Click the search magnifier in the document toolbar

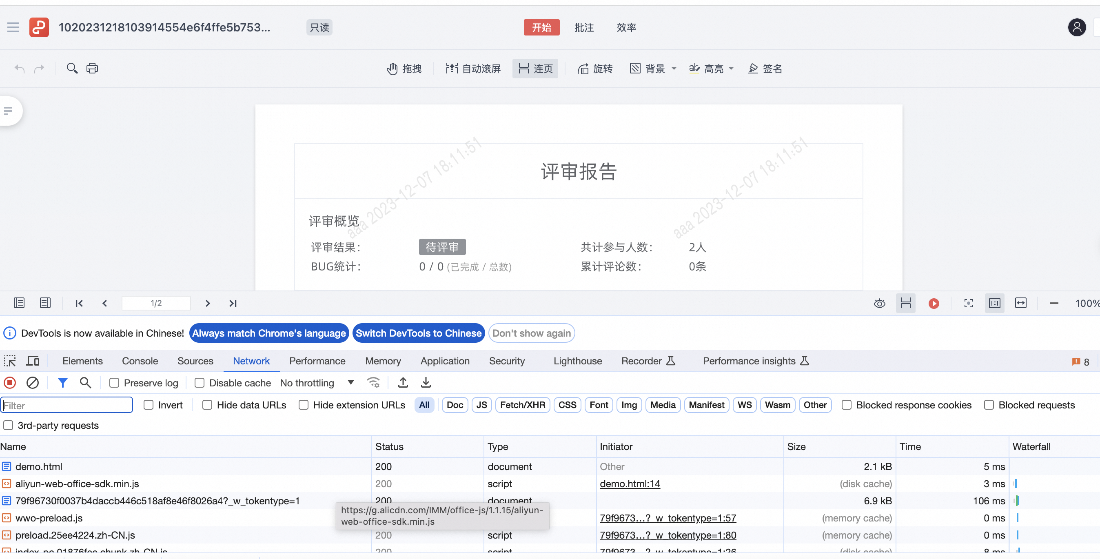[72, 68]
